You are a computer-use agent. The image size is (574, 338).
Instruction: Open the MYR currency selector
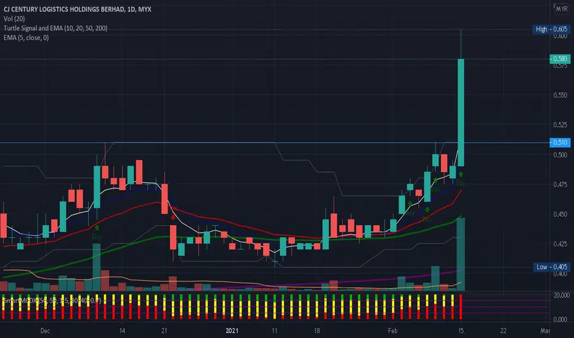[x=561, y=9]
